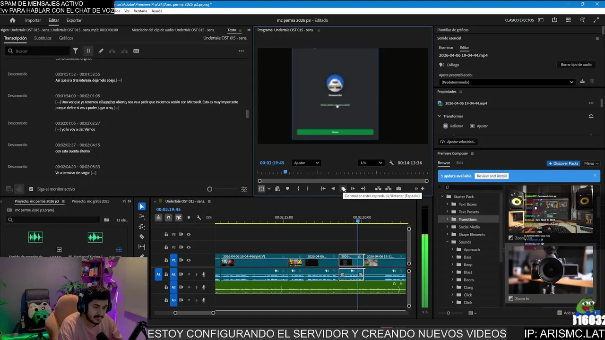Switch to the Exportar workspace tab

[x=74, y=20]
